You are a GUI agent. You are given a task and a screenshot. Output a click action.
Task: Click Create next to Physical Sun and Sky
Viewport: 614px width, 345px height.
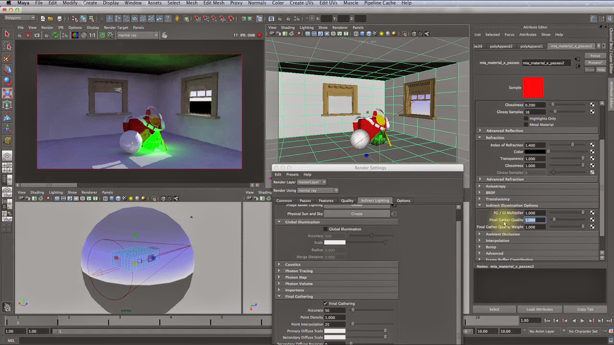pos(357,214)
